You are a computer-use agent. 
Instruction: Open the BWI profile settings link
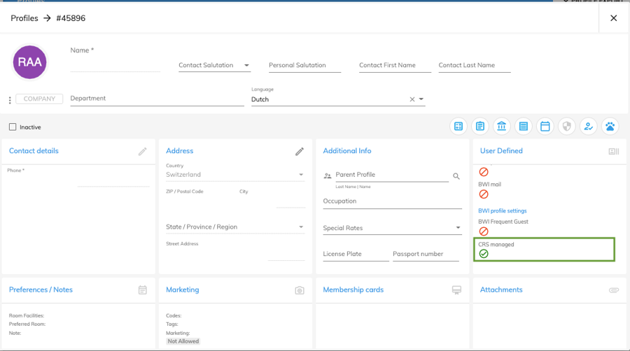tap(502, 210)
